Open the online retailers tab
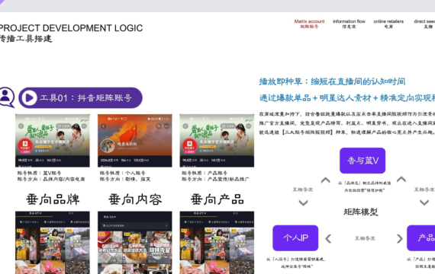 tap(388, 24)
